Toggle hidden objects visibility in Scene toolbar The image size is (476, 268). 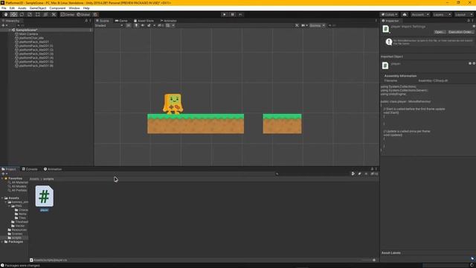point(161,25)
